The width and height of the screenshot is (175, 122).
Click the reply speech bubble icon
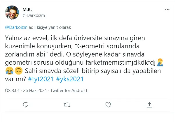click(x=26, y=104)
